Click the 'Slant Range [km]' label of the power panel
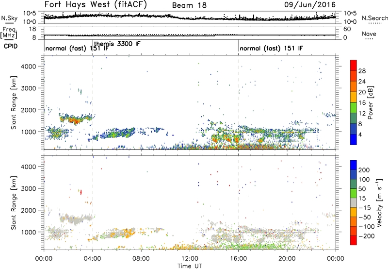 [x=14, y=102]
